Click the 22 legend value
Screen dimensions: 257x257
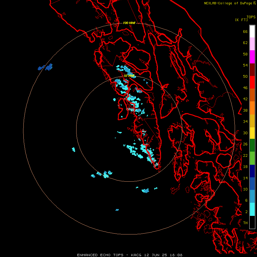pyautogui.click(x=245, y=155)
